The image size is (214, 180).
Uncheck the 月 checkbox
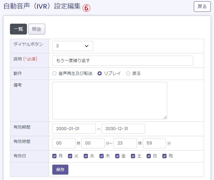tap(55, 156)
